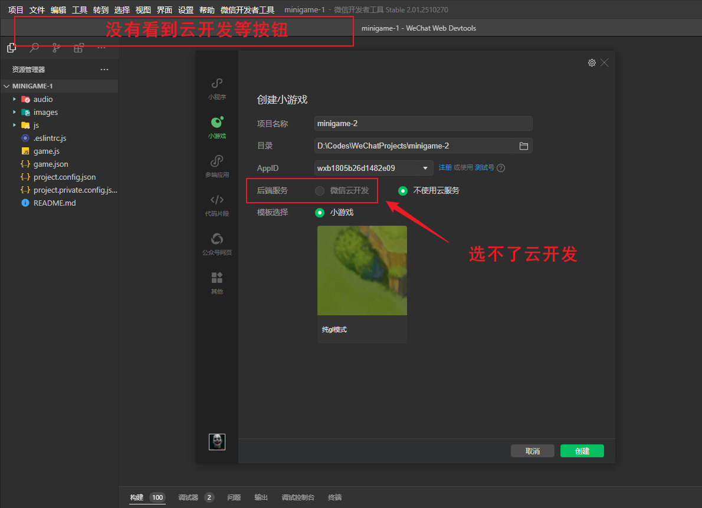702x508 pixels.
Task: Open the 微信开发者工具 menu
Action: coord(247,10)
